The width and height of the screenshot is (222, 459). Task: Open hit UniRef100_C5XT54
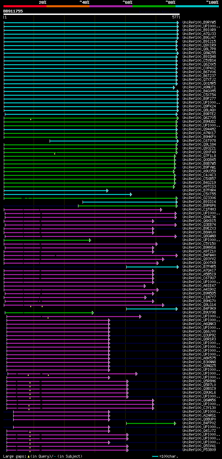[199, 95]
